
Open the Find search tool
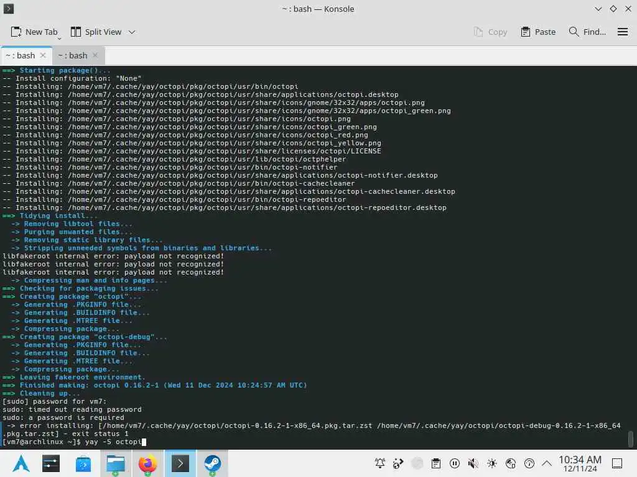(x=587, y=32)
